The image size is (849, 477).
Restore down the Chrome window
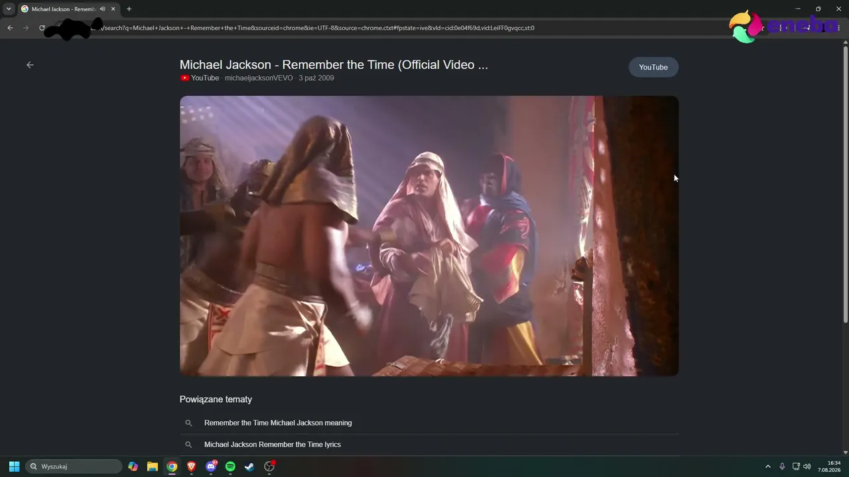pyautogui.click(x=818, y=9)
